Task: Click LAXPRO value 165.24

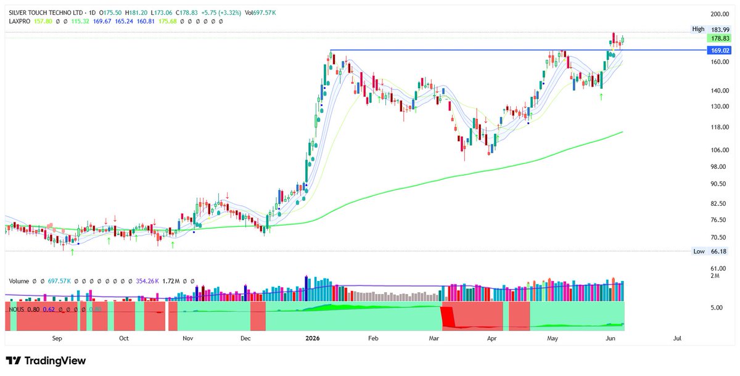Action: coord(125,21)
